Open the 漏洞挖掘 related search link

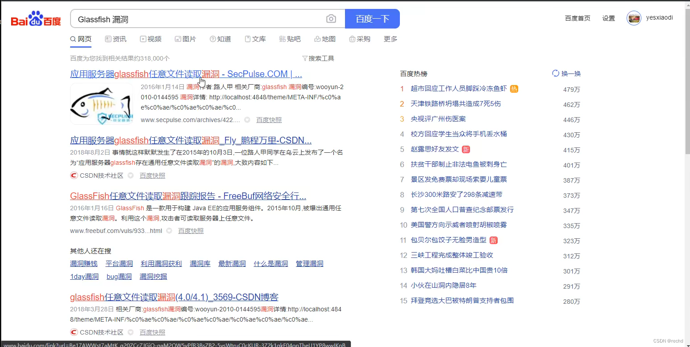tap(153, 277)
